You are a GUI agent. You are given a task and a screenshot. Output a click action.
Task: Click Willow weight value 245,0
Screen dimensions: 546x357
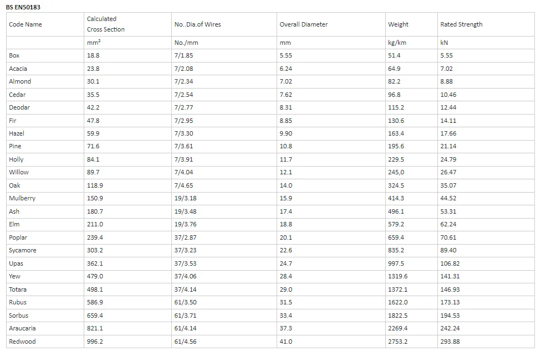(x=396, y=173)
